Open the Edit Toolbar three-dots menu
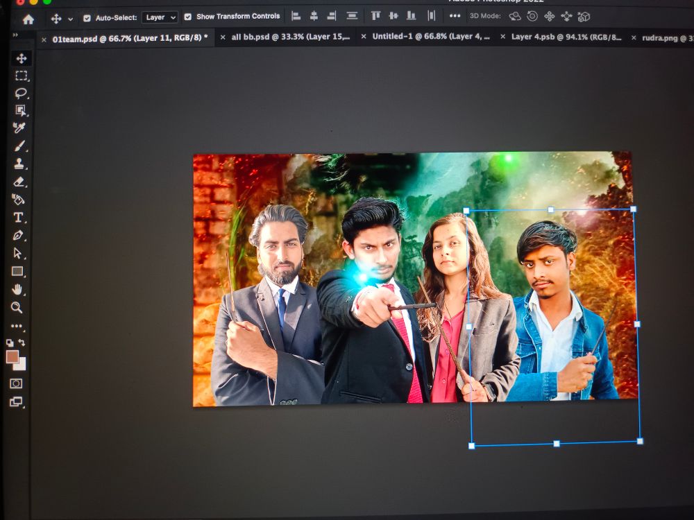This screenshot has width=694, height=520. point(17,326)
